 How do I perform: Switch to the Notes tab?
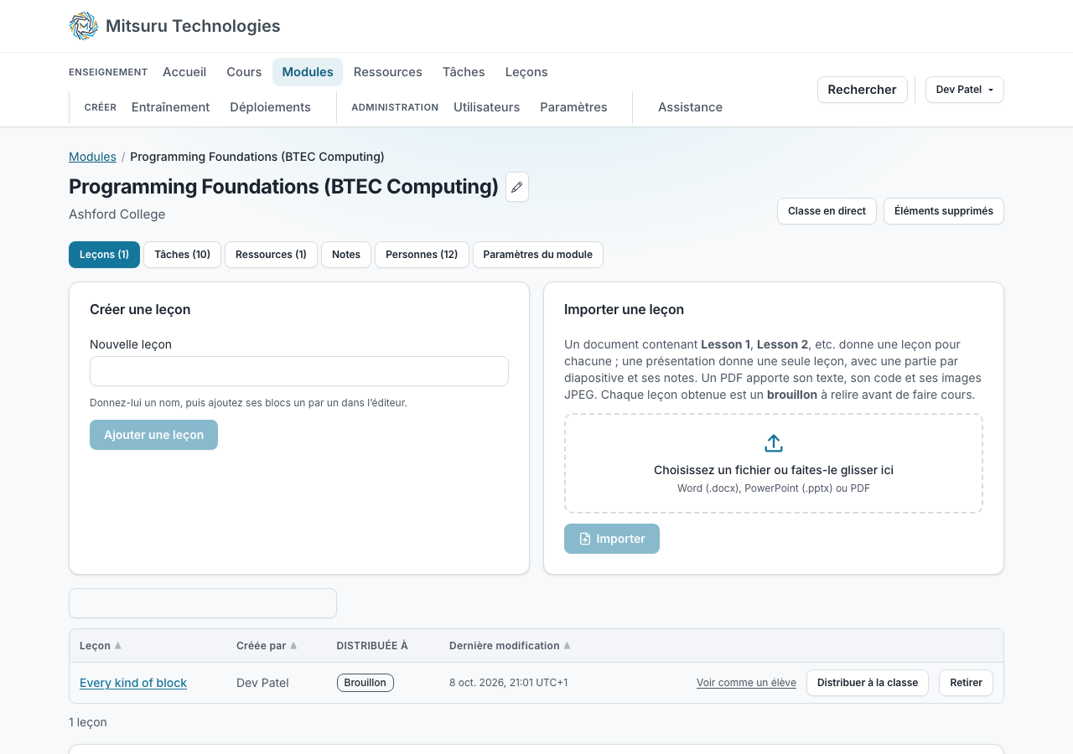click(x=346, y=255)
